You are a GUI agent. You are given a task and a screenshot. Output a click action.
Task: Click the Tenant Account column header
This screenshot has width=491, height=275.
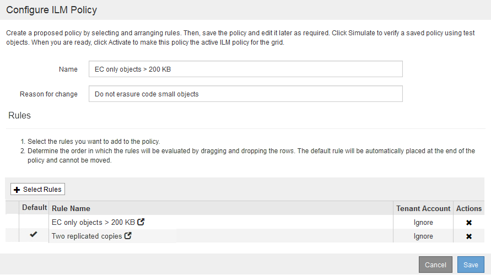[x=423, y=208]
